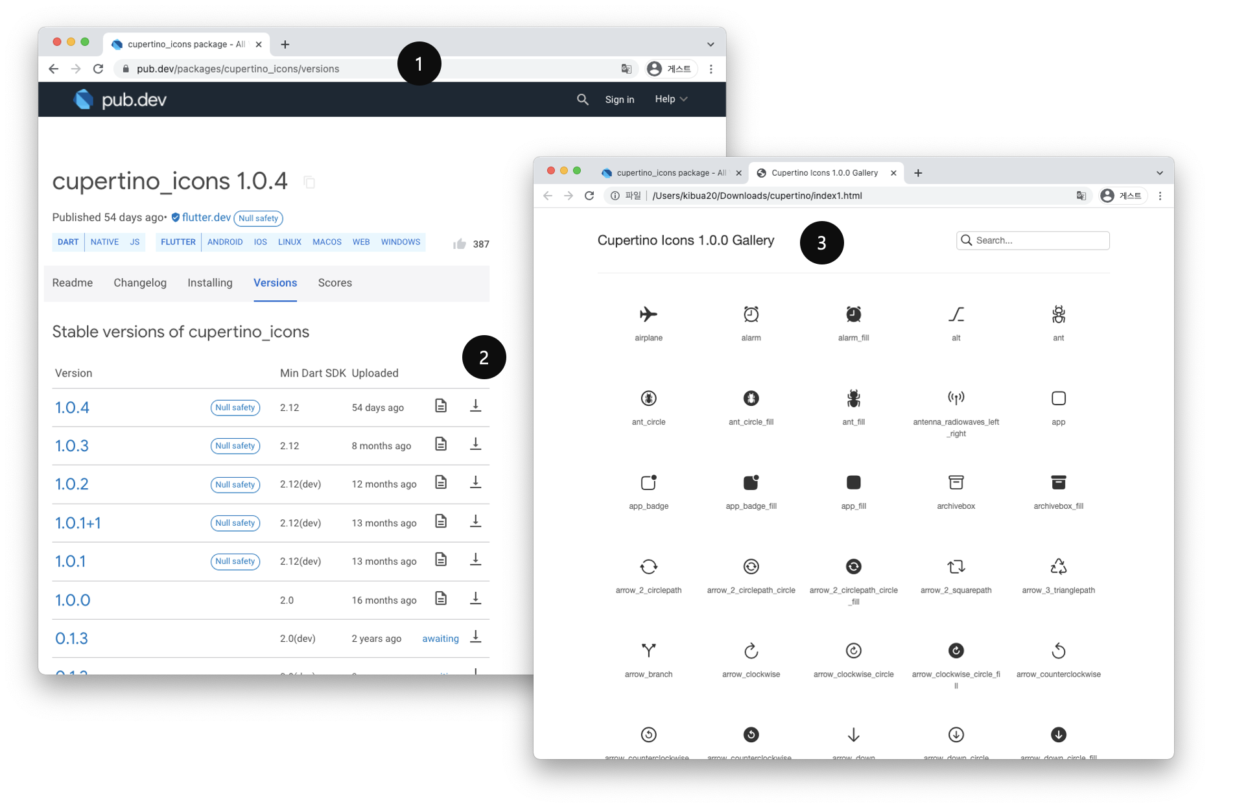The image size is (1259, 809).
Task: Select the airplane icon in the gallery
Action: pyautogui.click(x=648, y=314)
